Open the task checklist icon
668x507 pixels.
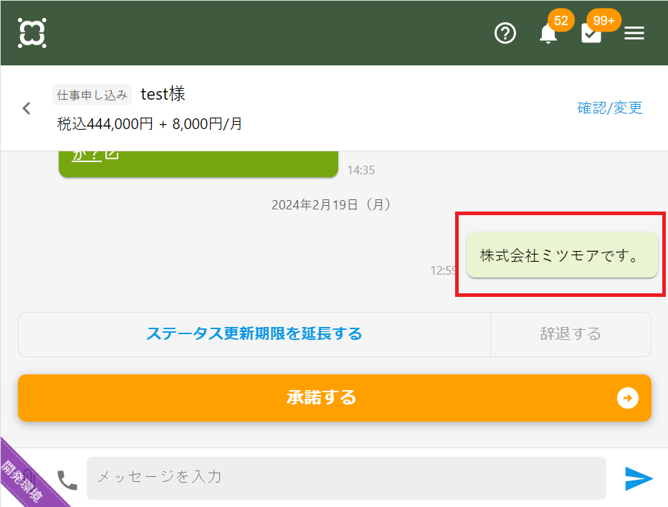[591, 33]
